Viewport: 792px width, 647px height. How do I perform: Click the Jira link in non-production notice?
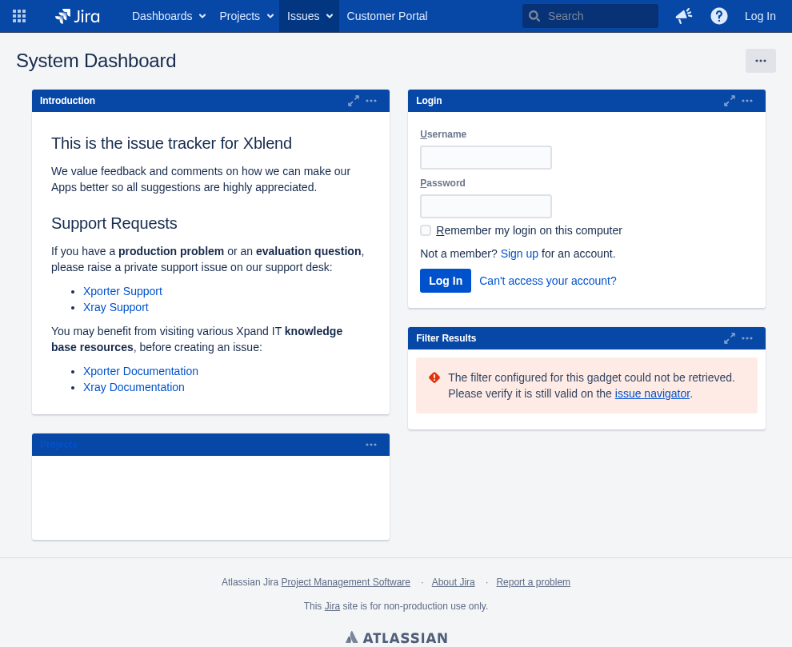click(x=332, y=606)
